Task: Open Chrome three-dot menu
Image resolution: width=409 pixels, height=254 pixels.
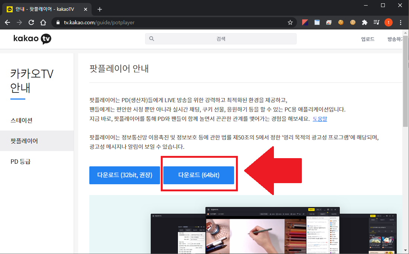Action: click(x=401, y=22)
